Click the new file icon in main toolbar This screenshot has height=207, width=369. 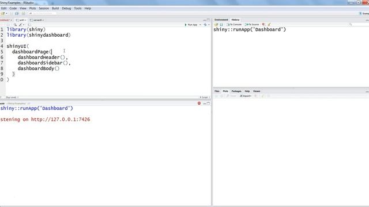2,14
